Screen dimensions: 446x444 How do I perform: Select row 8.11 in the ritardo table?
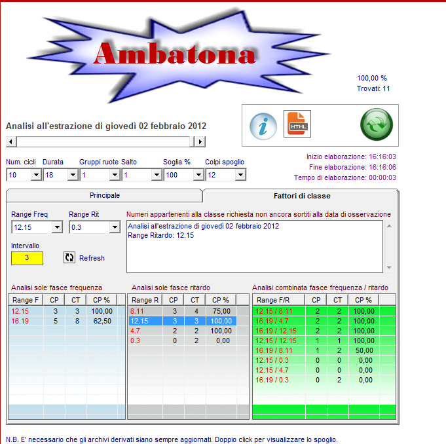[x=189, y=311]
